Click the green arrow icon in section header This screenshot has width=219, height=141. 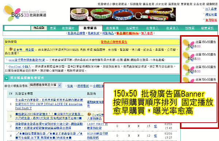click(6, 78)
